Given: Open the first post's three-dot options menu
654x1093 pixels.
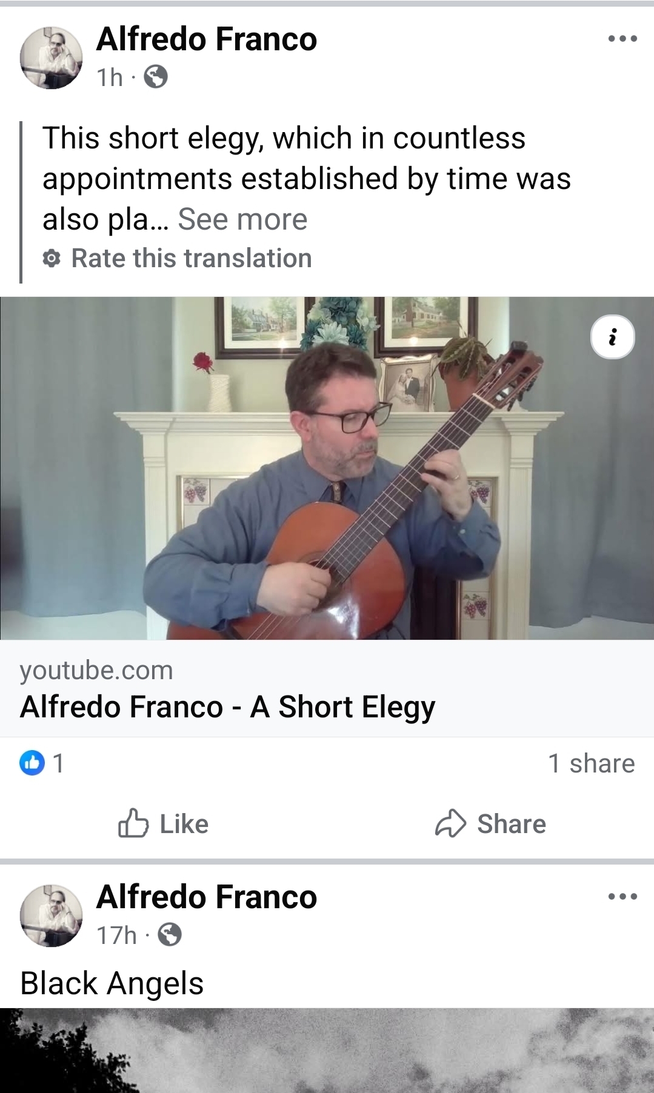Looking at the screenshot, I should coord(622,39).
